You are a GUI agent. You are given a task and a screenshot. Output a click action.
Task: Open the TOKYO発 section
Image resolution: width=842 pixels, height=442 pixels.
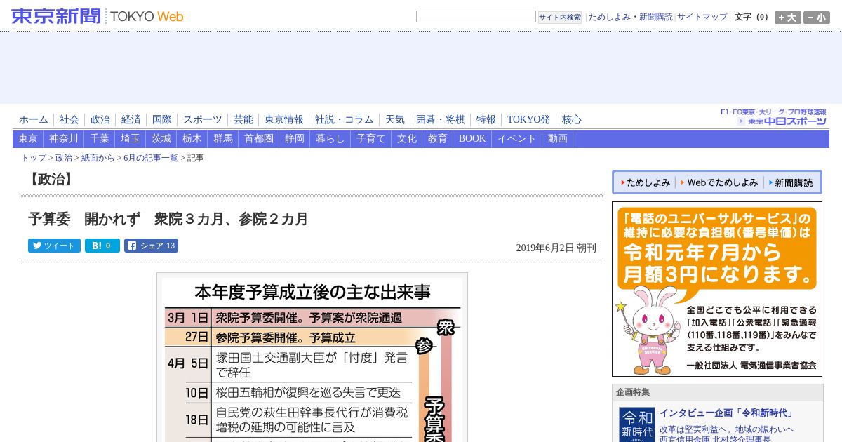(529, 120)
